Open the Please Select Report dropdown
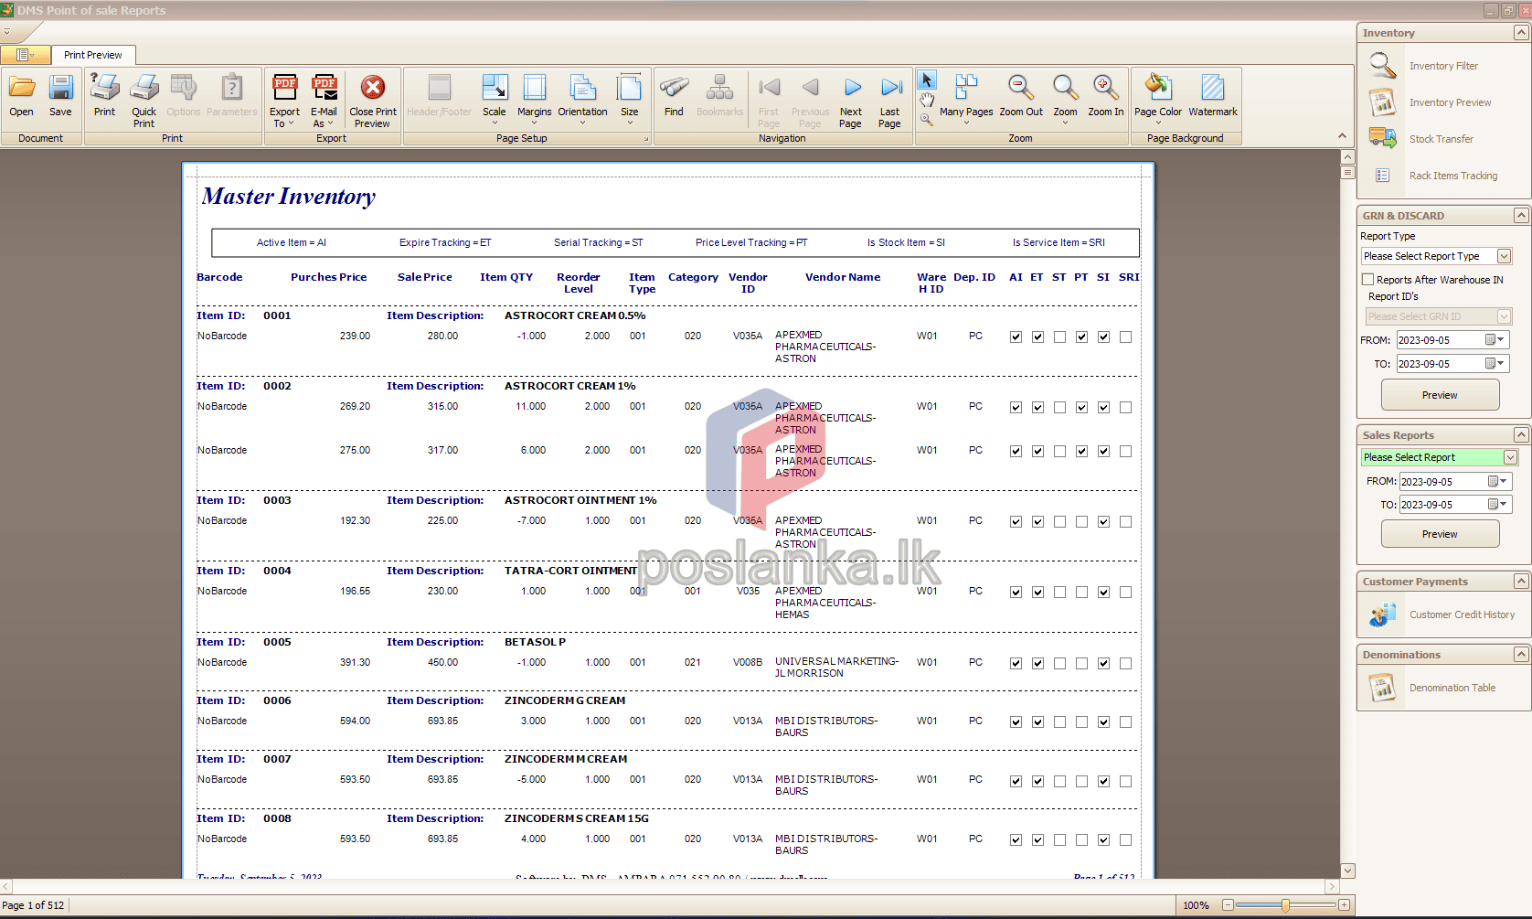The height and width of the screenshot is (919, 1532). (1510, 457)
